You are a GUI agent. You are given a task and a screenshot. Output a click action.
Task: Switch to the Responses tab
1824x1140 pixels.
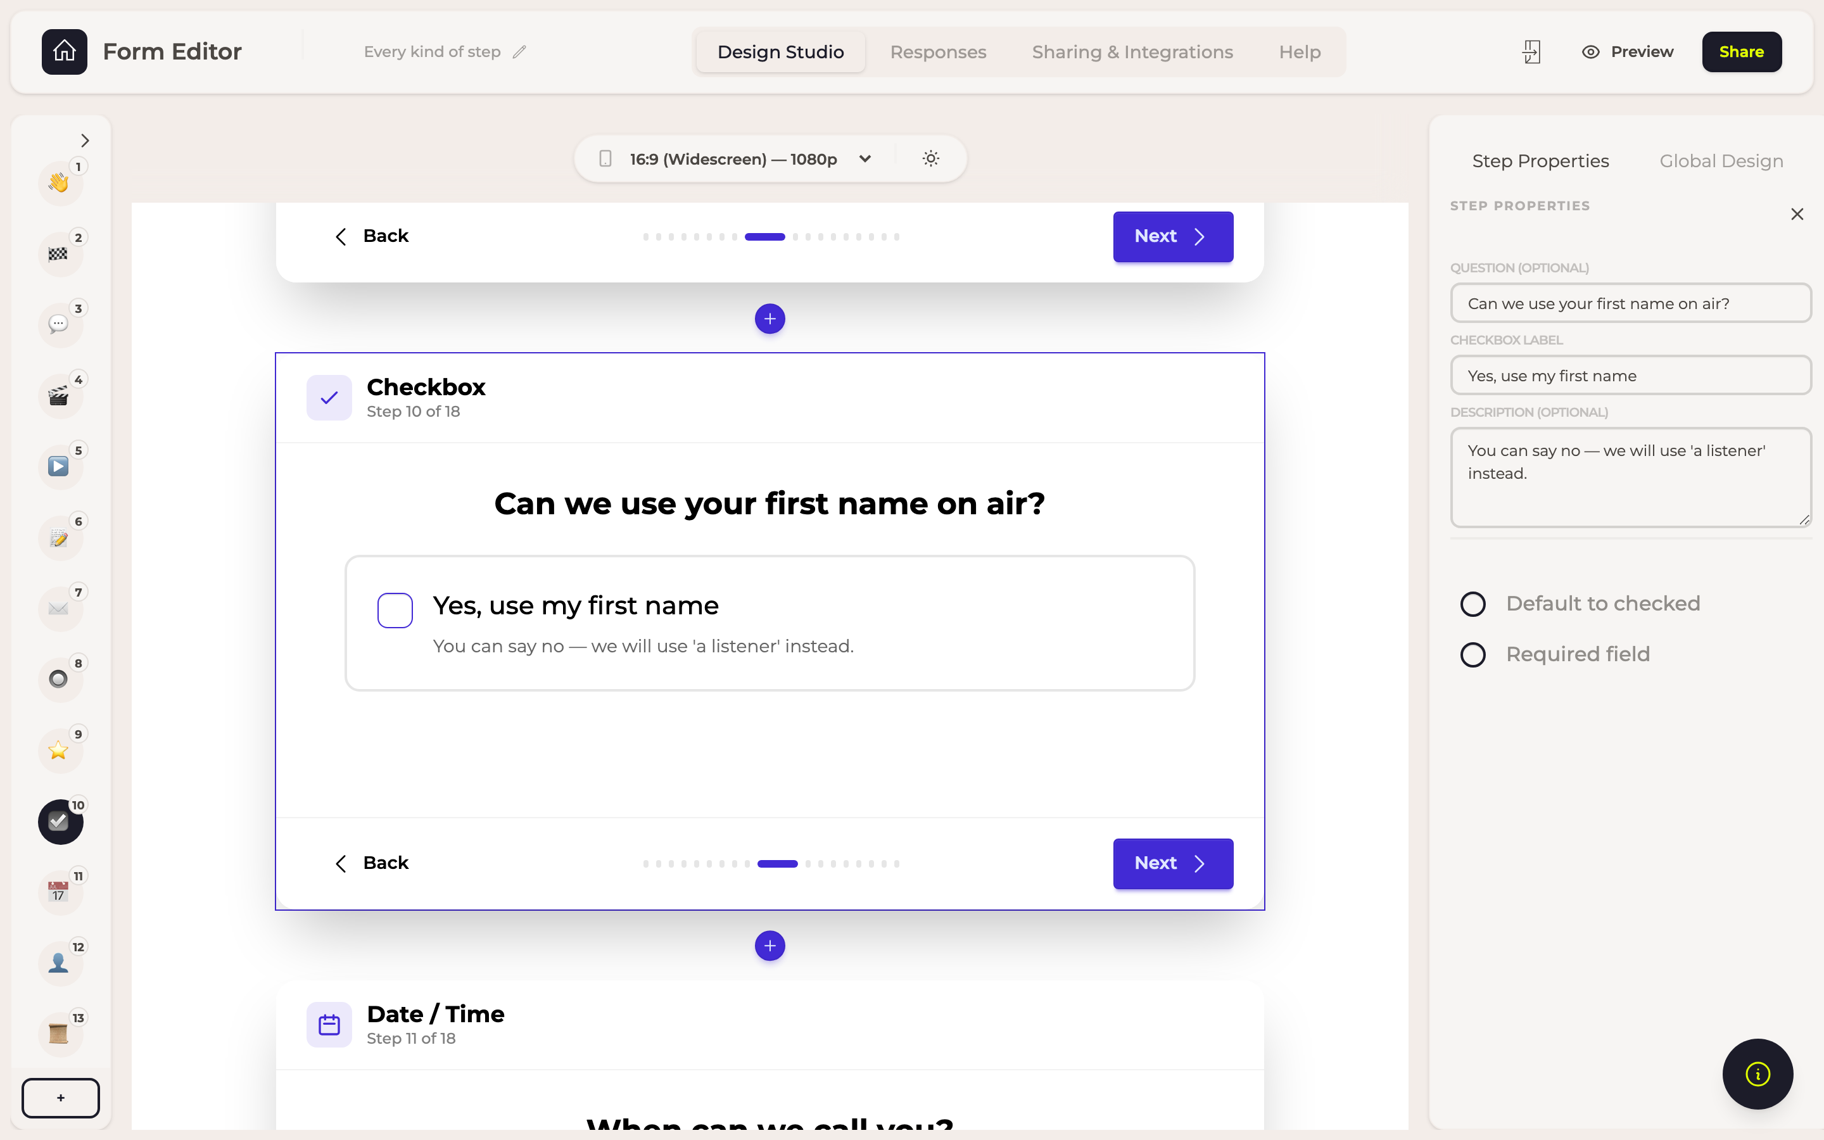[937, 52]
